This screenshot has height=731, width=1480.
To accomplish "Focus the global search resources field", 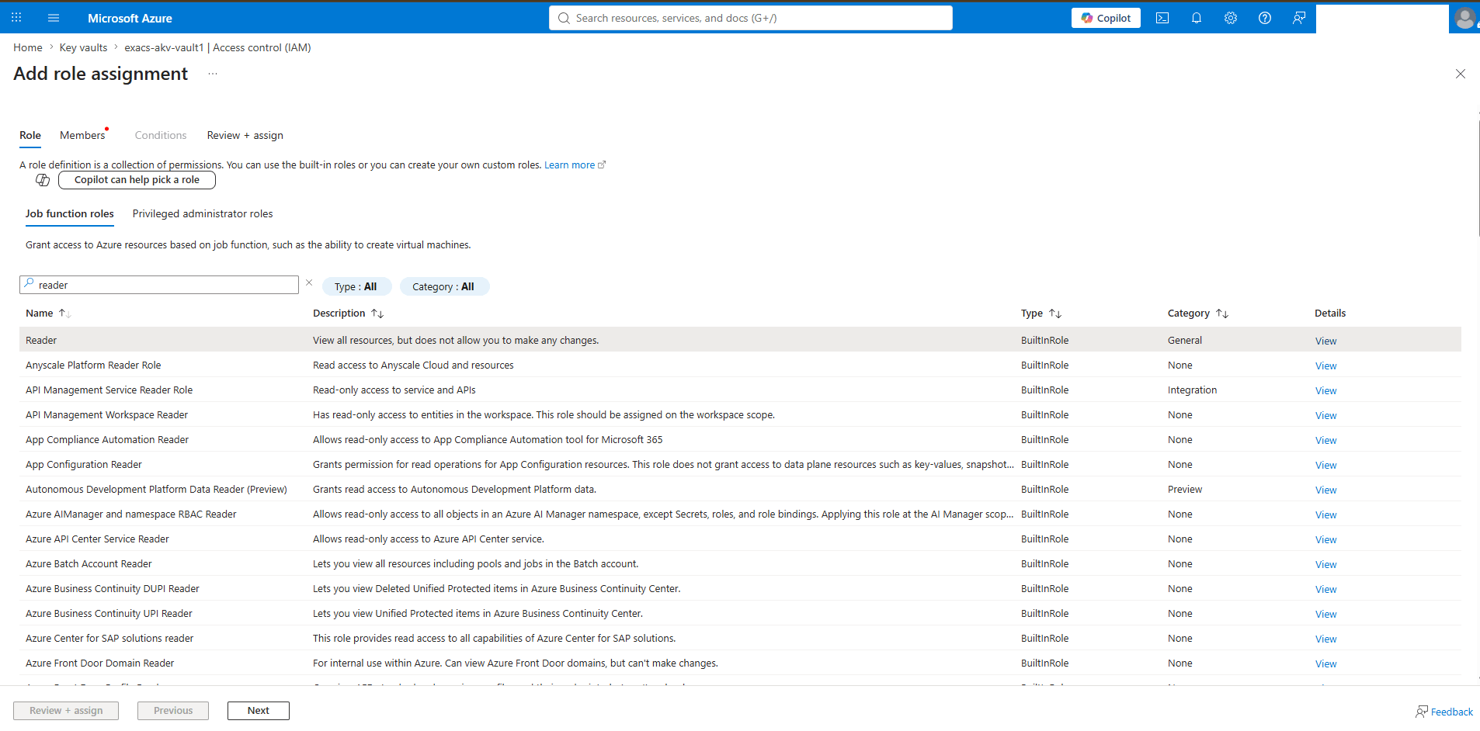I will click(x=751, y=18).
